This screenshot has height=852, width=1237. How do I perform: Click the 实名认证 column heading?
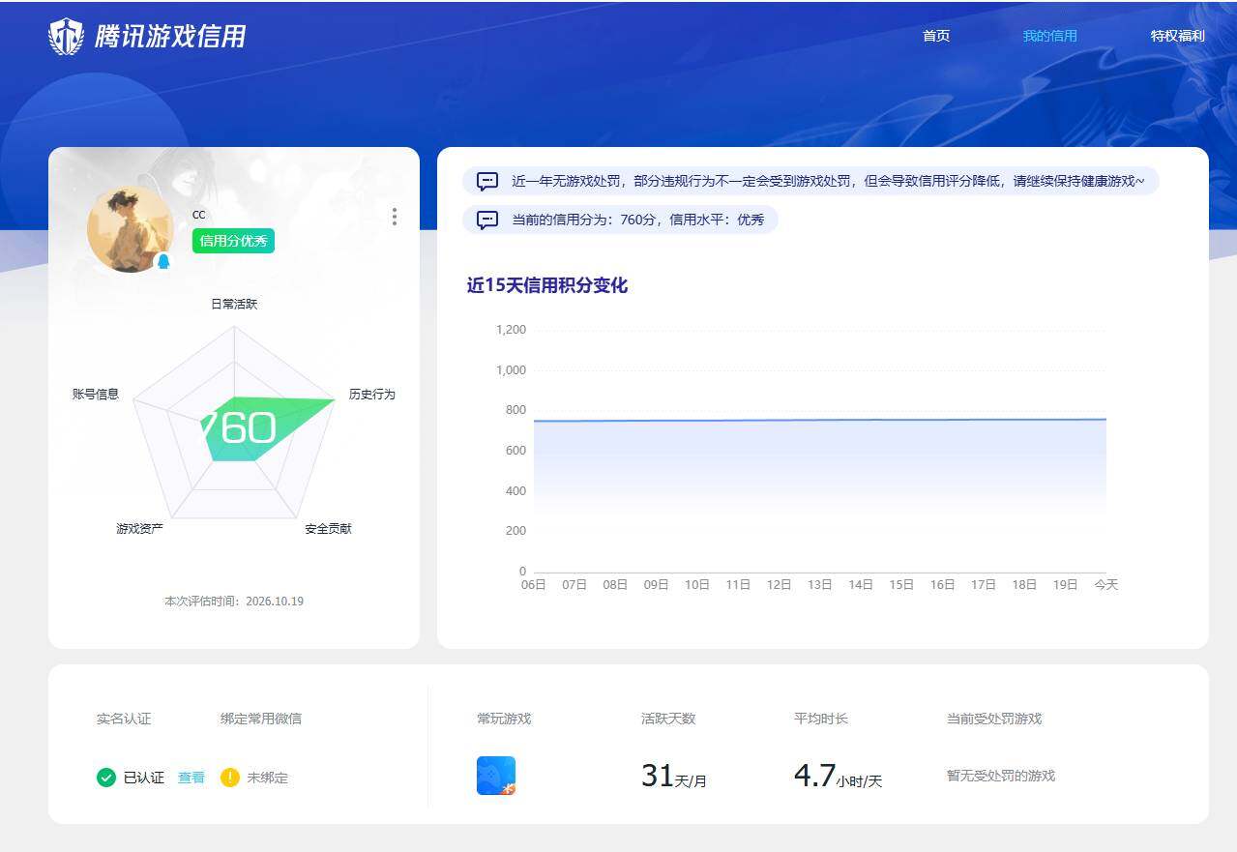pos(124,719)
